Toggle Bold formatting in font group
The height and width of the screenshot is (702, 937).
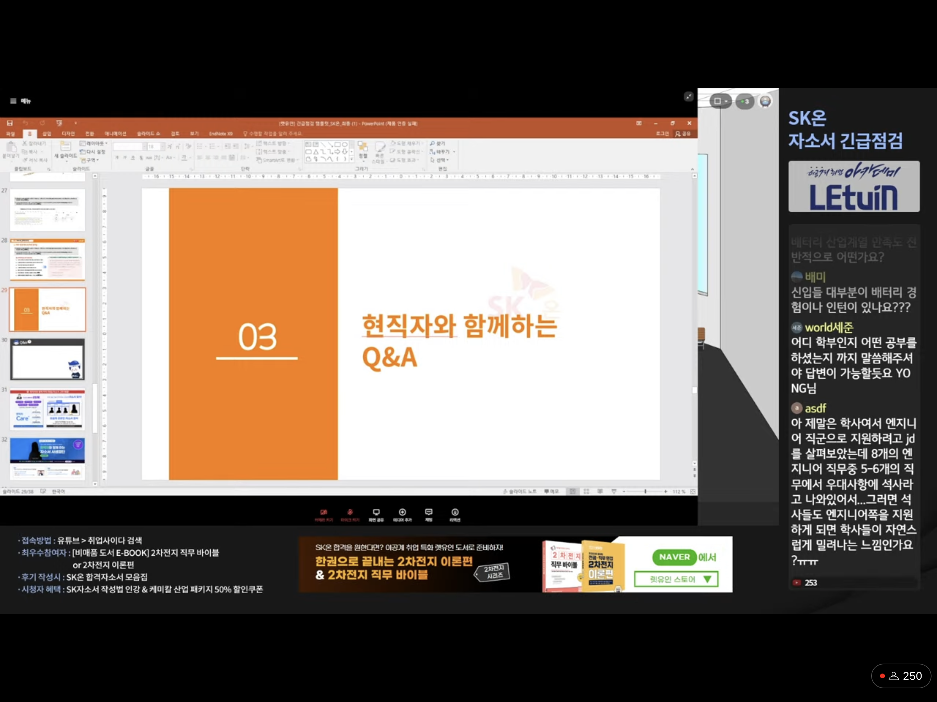pyautogui.click(x=117, y=157)
